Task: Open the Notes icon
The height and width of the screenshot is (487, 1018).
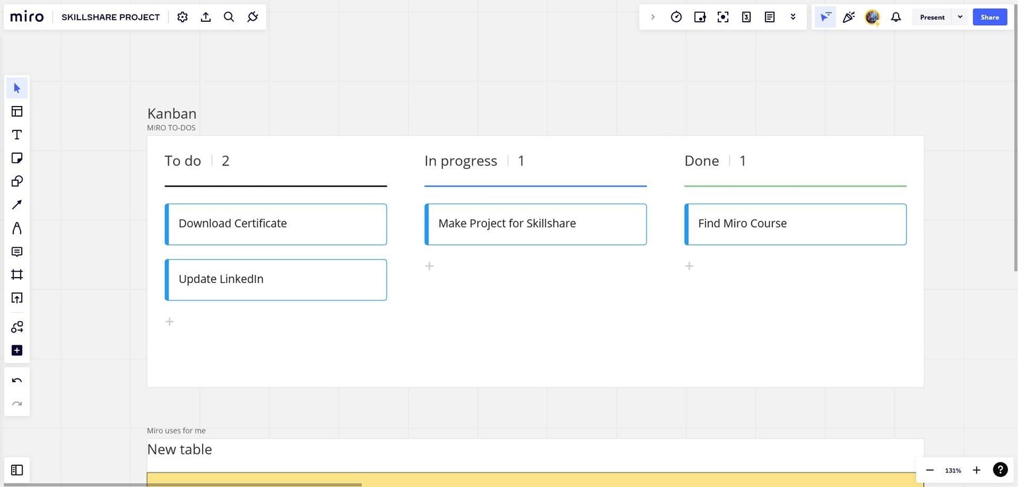Action: tap(769, 17)
